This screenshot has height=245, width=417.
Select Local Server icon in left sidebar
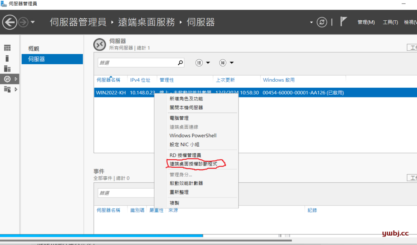point(7,59)
